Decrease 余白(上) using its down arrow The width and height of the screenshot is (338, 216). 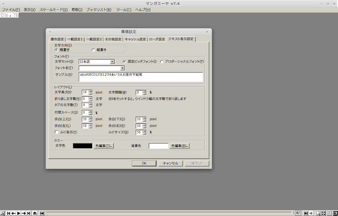[91, 120]
